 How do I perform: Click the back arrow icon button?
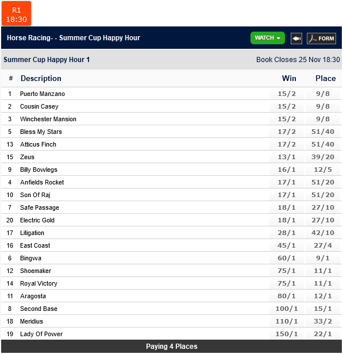click(x=296, y=39)
